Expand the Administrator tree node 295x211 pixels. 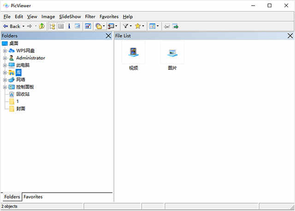5,58
